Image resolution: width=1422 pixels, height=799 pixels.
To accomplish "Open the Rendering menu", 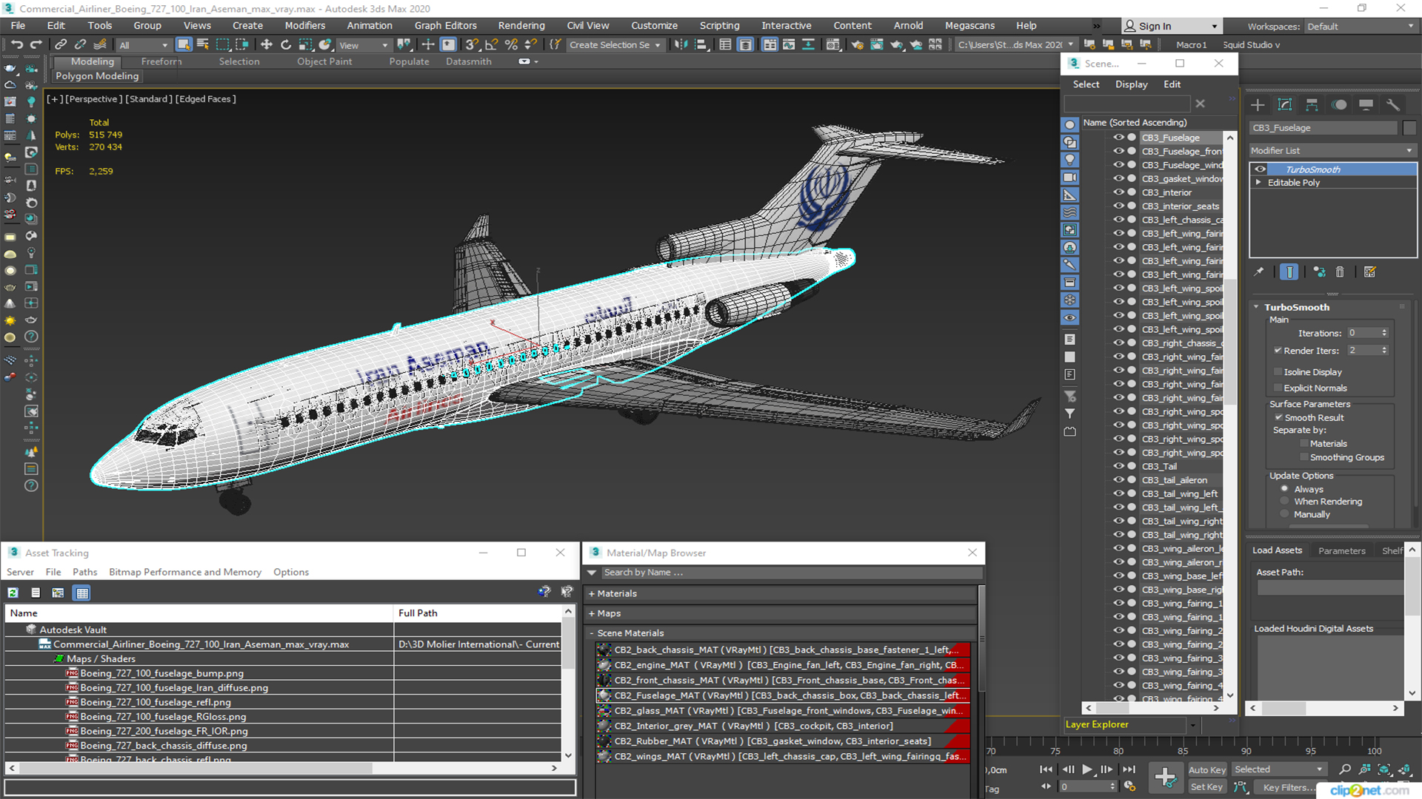I will (521, 25).
